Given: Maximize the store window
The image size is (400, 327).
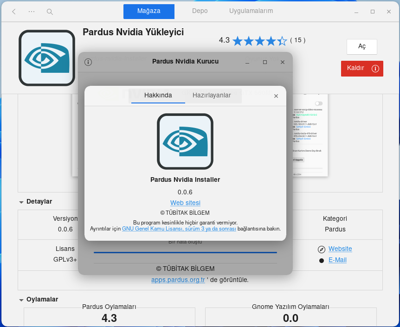Looking at the screenshot, I should [x=373, y=12].
